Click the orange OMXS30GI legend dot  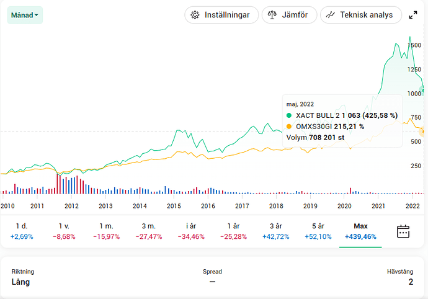[x=289, y=127]
